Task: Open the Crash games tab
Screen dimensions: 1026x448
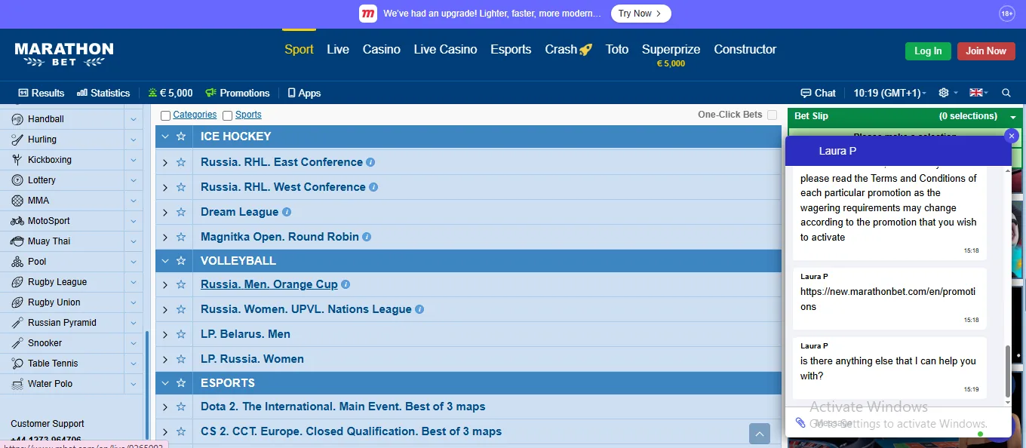Action: [x=568, y=49]
